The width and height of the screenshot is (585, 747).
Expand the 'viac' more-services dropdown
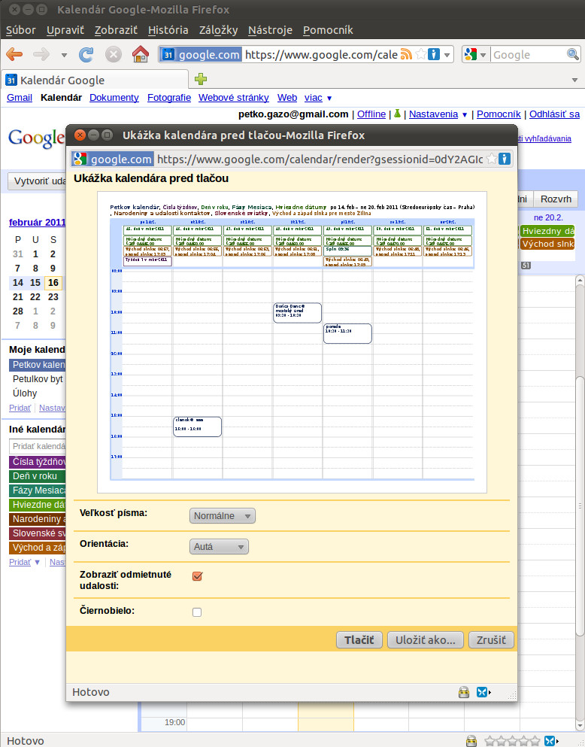point(317,98)
